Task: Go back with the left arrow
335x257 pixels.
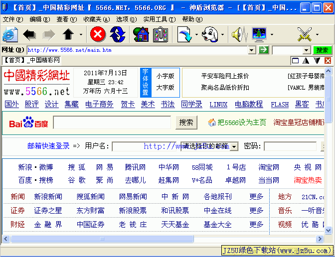Action: (x=29, y=34)
